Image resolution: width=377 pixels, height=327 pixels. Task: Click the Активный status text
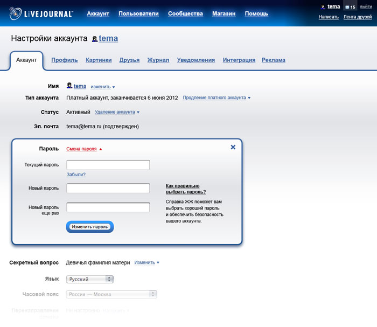tap(78, 112)
